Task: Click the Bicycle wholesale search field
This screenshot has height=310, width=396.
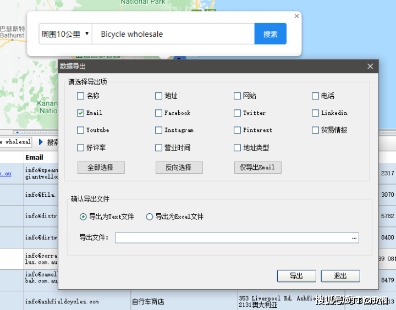Action: pyautogui.click(x=173, y=34)
